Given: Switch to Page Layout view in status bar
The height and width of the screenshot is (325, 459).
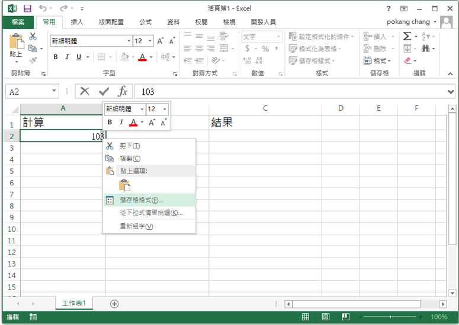Looking at the screenshot, I should 326,317.
